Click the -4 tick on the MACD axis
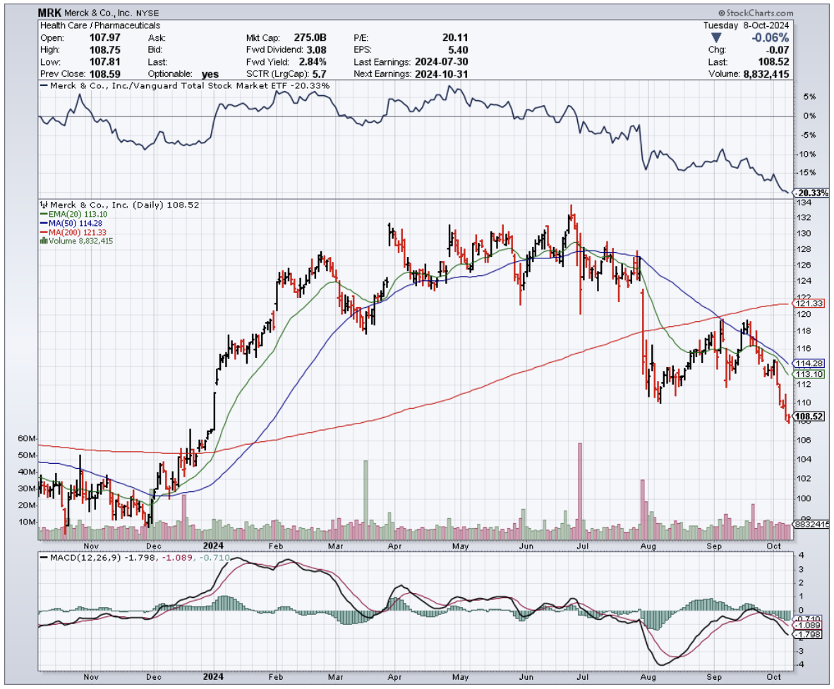Screen dimensions: 834x689 point(800,665)
